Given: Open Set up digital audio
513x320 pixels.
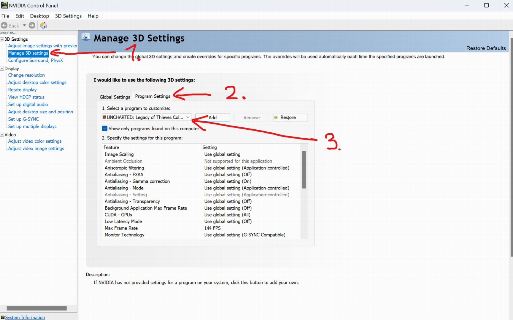Looking at the screenshot, I should coord(28,104).
